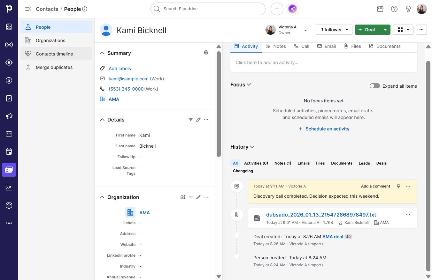This screenshot has width=432, height=280.
Task: Switch to the Files tab
Action: pyautogui.click(x=352, y=46)
